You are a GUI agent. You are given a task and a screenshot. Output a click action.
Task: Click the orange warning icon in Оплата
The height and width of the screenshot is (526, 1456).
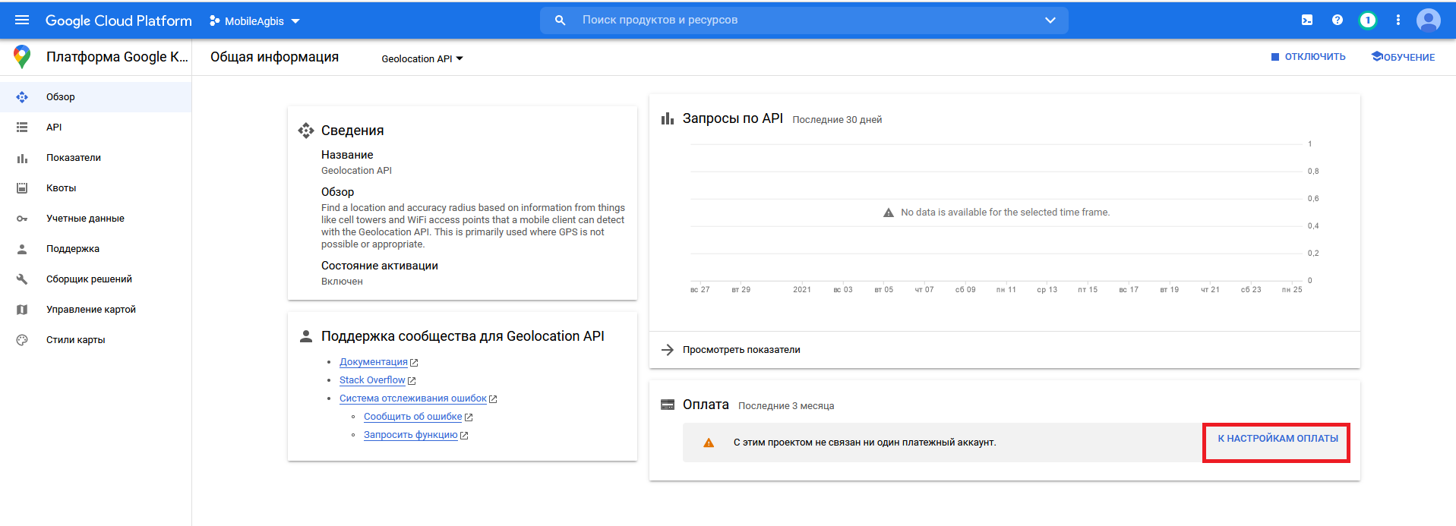(709, 443)
